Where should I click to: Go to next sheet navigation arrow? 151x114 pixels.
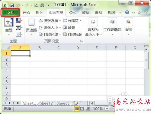pos(14,103)
